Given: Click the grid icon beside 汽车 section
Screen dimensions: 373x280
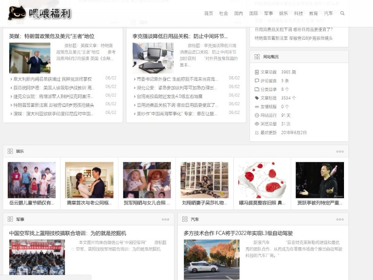Looking at the screenshot, I should tap(185, 219).
